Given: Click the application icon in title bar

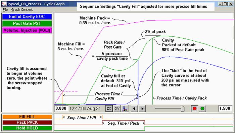Looking at the screenshot, I should coord(4,4).
